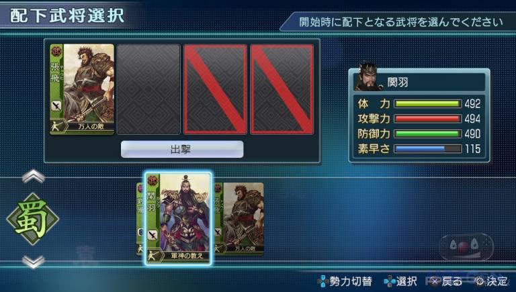
Task: Select the highlighted 関羽 card
Action: tap(178, 218)
